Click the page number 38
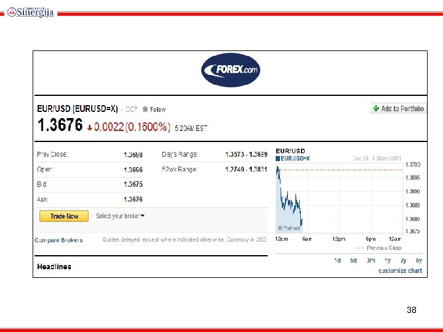Image resolution: width=443 pixels, height=332 pixels. (412, 310)
